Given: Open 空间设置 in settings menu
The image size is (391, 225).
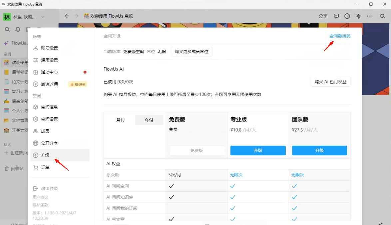Looking at the screenshot, I should (x=60, y=119).
